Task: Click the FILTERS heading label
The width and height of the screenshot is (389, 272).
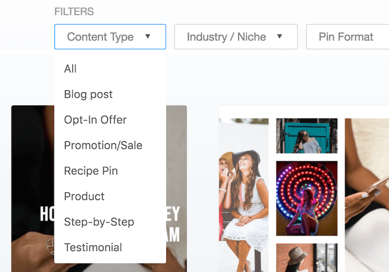Action: click(74, 11)
